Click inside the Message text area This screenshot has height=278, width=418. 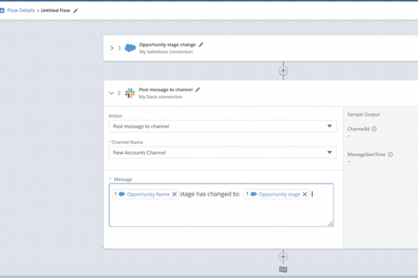pos(221,213)
